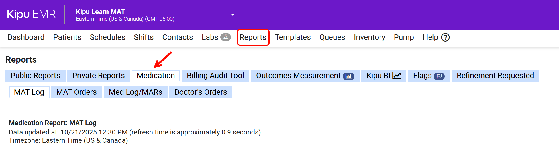Open the Doctor's Orders sub-tab
This screenshot has height=149, width=559.
[201, 92]
